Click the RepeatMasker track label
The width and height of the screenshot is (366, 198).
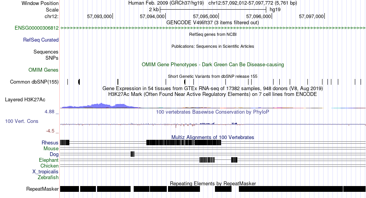point(42,189)
